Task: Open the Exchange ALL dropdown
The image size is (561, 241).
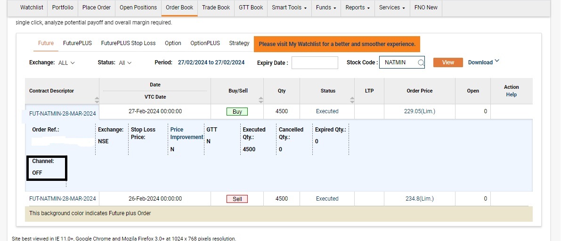Action: pyautogui.click(x=66, y=63)
